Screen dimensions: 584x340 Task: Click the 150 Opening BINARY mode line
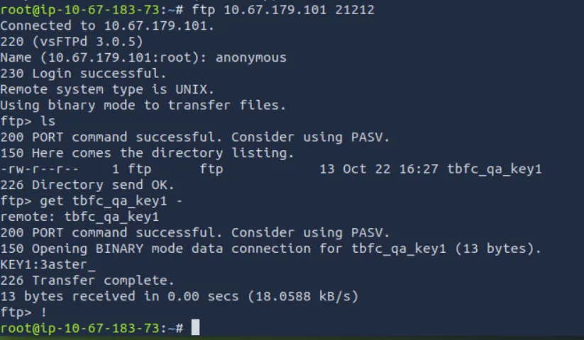271,249
